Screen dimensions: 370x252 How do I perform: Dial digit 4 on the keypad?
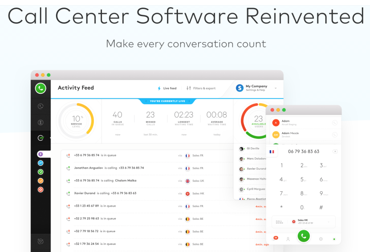pos(282,180)
